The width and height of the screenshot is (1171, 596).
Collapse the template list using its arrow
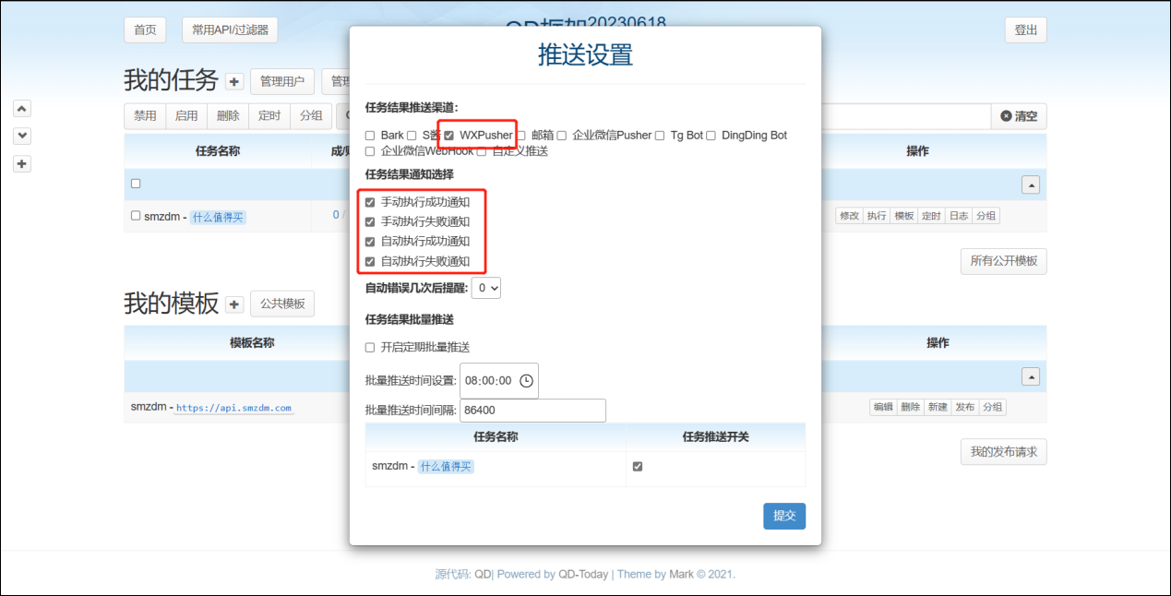[1031, 376]
